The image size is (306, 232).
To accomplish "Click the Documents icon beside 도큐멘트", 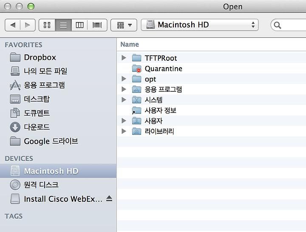I will click(15, 113).
